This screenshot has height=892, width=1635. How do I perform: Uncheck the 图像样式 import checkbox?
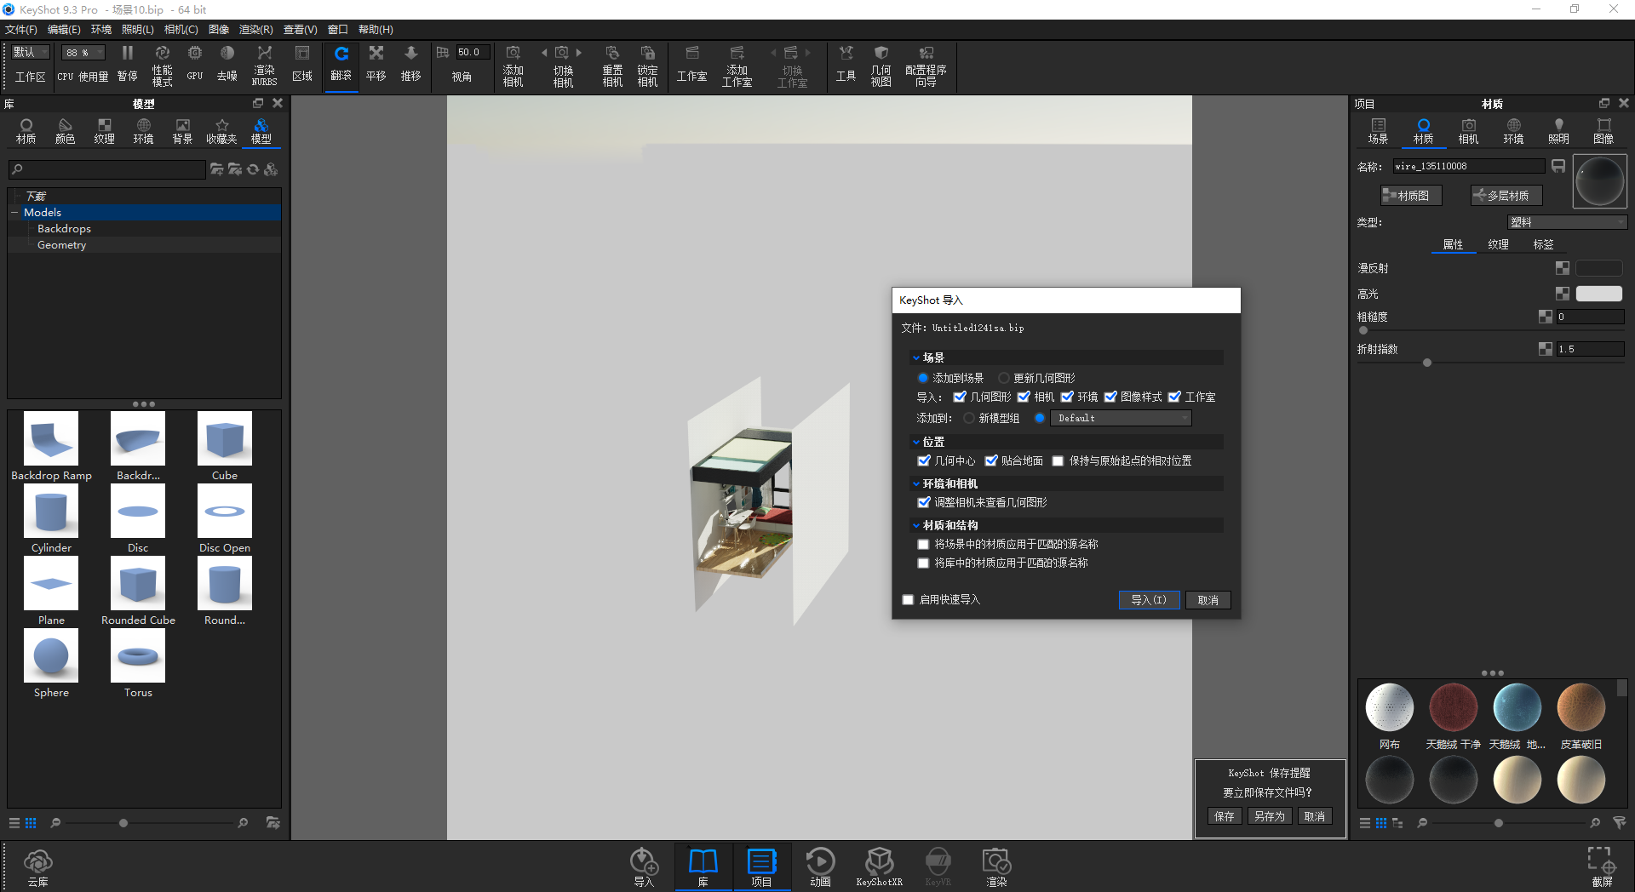1110,397
